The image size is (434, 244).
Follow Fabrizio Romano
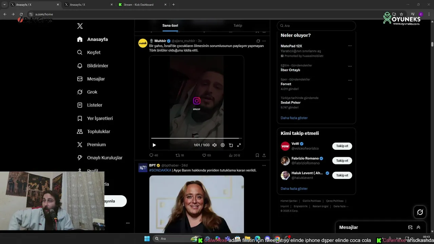tap(342, 161)
